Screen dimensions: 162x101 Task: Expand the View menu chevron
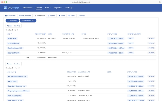coord(50,8)
